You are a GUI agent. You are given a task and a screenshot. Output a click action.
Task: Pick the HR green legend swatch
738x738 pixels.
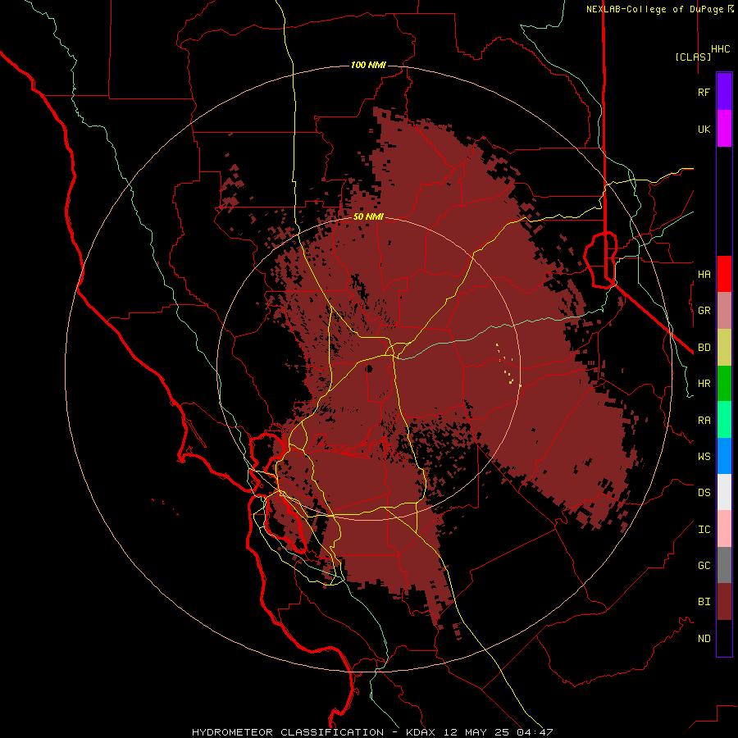[x=724, y=383]
